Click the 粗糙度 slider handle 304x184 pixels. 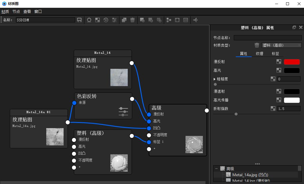(215, 84)
